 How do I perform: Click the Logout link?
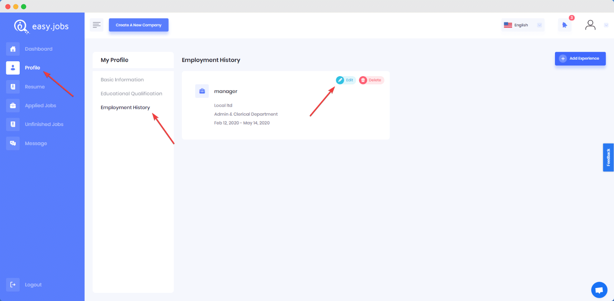(x=33, y=285)
